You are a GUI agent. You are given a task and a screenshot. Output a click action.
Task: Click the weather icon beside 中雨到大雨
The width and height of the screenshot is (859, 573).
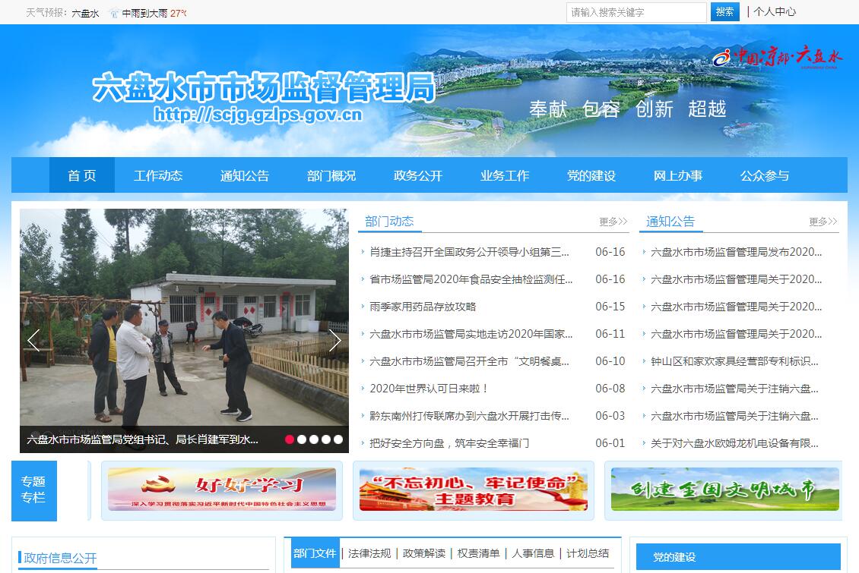[x=114, y=13]
